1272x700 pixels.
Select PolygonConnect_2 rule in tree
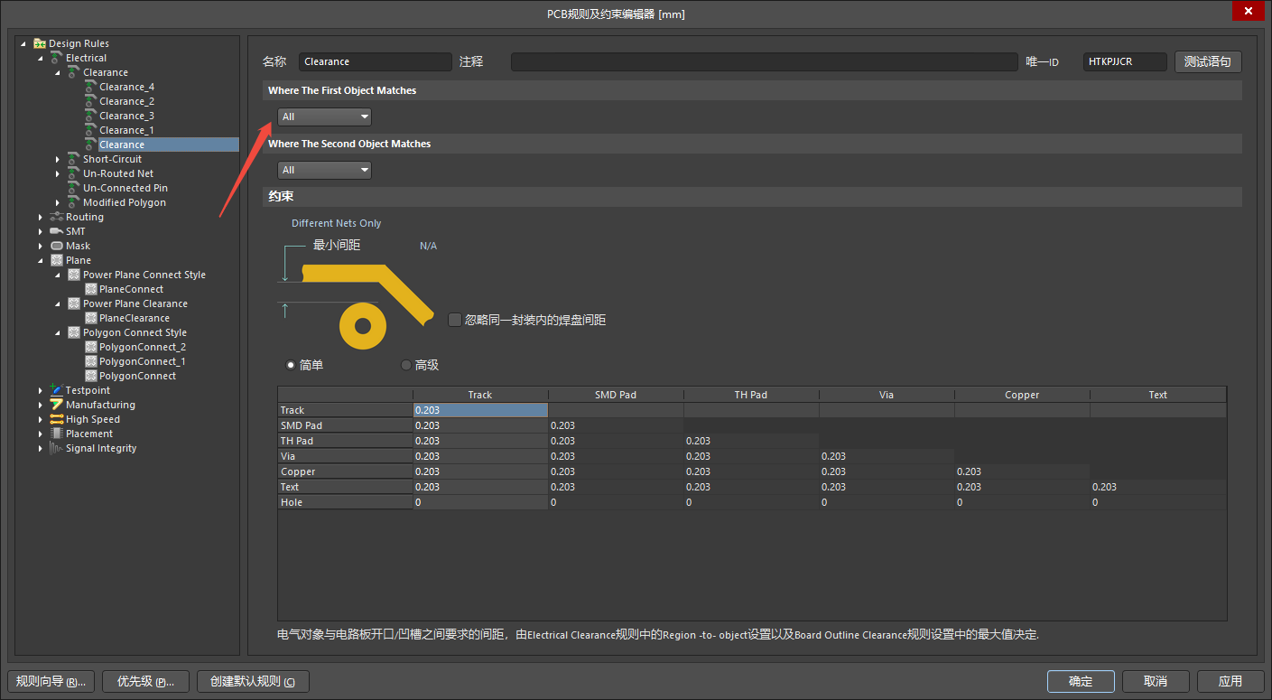point(143,347)
